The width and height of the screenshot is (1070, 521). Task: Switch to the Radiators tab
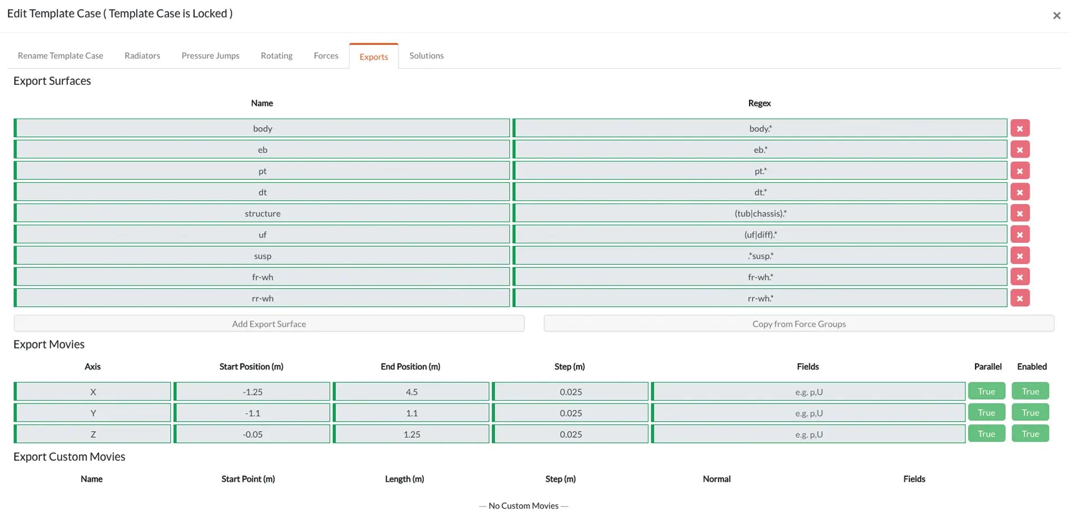[x=142, y=56]
